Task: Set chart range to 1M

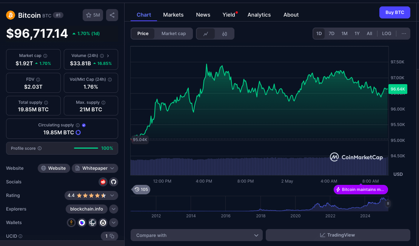Action: pos(344,34)
